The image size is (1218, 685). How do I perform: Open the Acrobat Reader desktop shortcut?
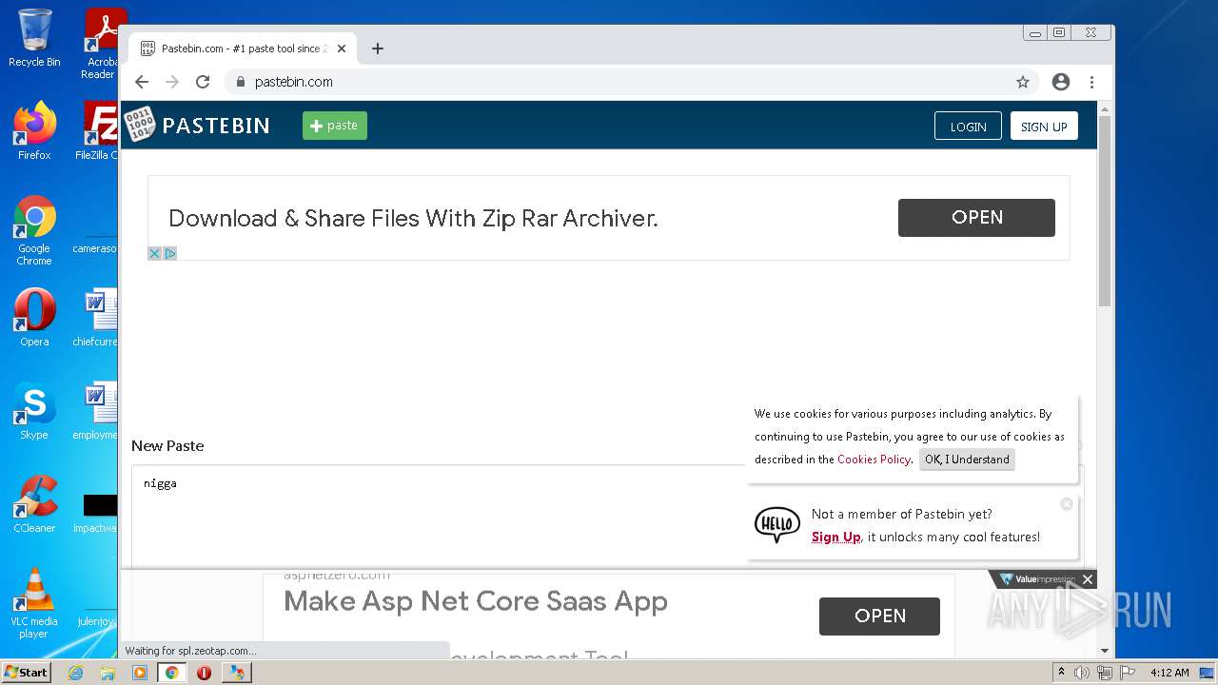coord(101,44)
